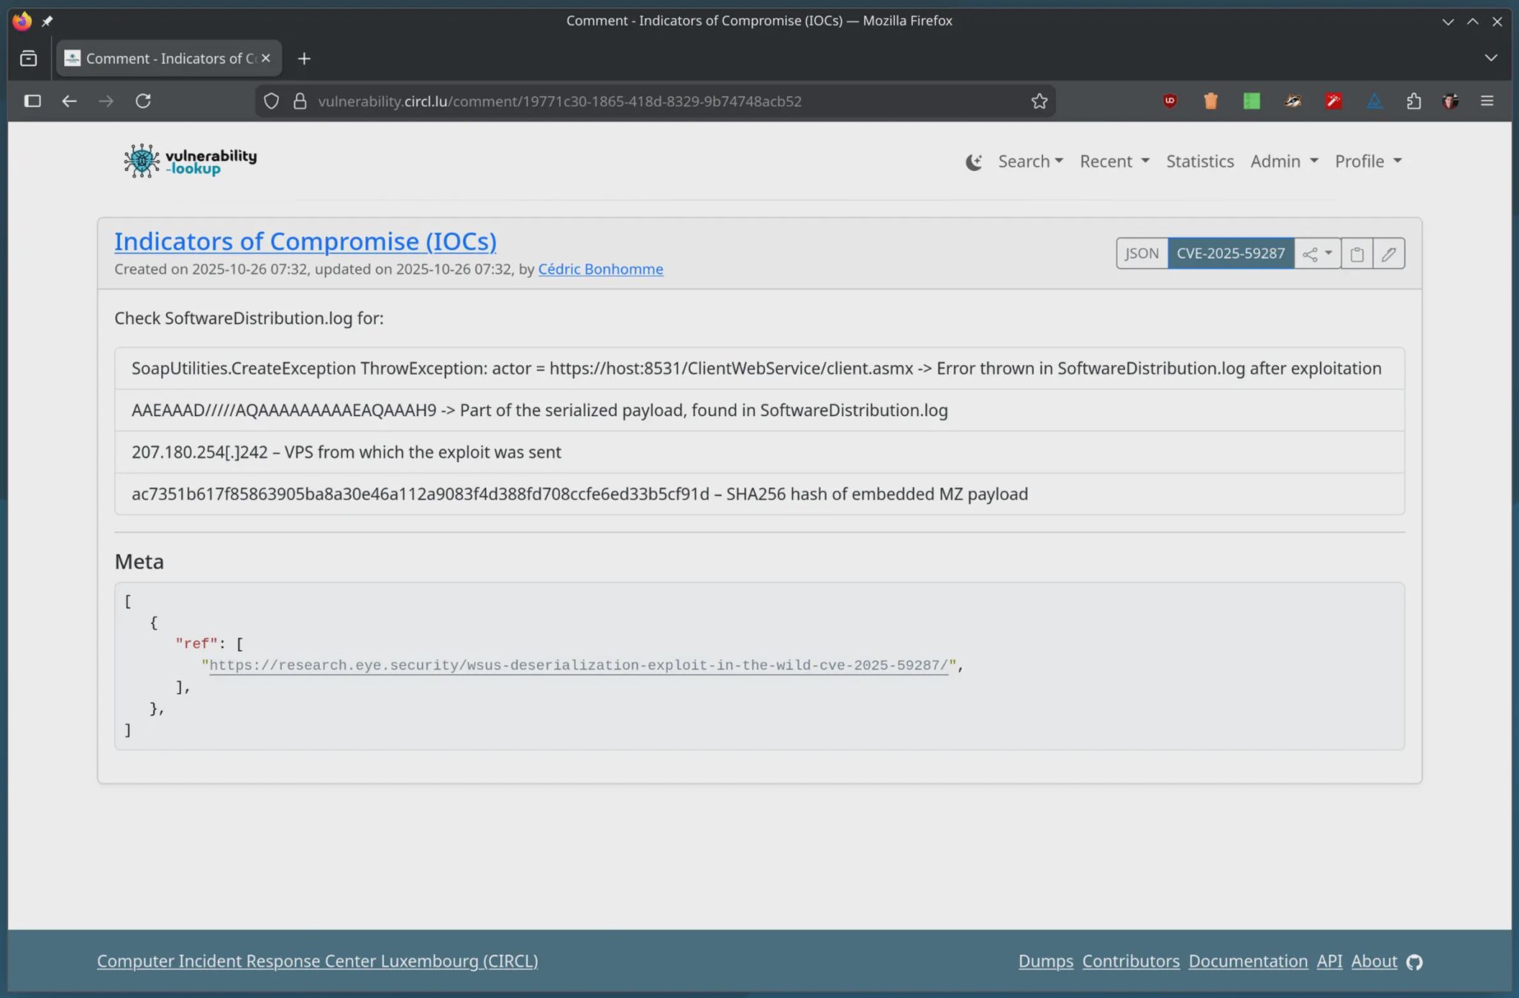This screenshot has width=1519, height=998.
Task: Open the research.eye.security reference link
Action: (x=579, y=665)
